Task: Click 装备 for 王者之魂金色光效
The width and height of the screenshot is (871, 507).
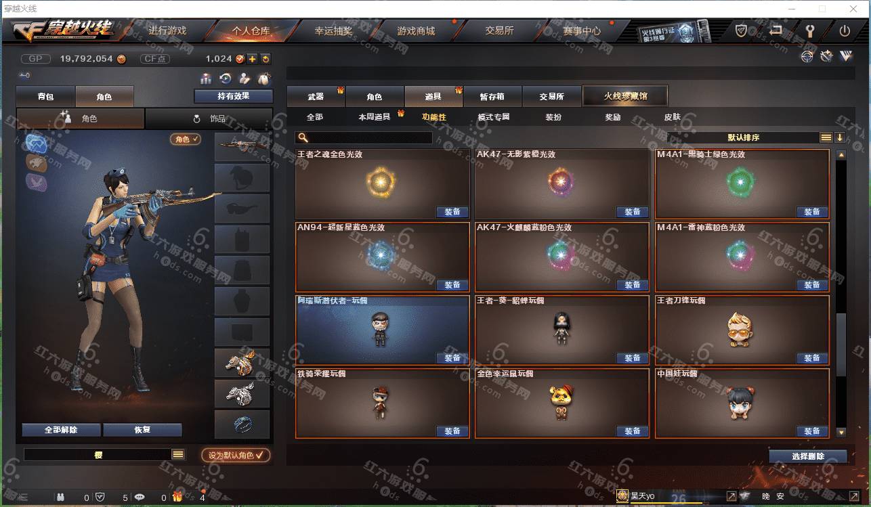Action: coord(452,212)
